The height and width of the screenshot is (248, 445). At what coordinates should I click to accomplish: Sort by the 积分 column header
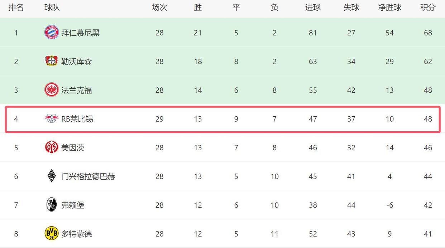428,7
